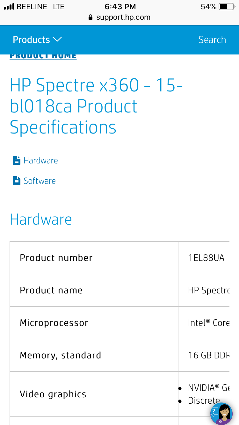
Task: Tap the support.hp.com address bar
Action: (123, 17)
